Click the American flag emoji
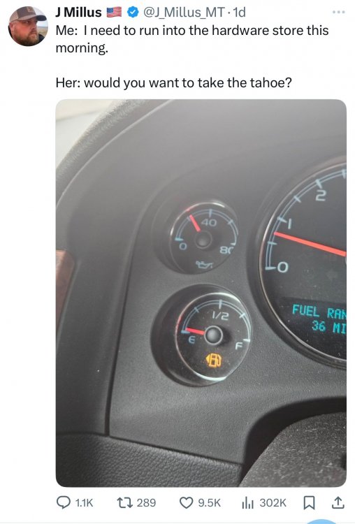 coord(114,13)
